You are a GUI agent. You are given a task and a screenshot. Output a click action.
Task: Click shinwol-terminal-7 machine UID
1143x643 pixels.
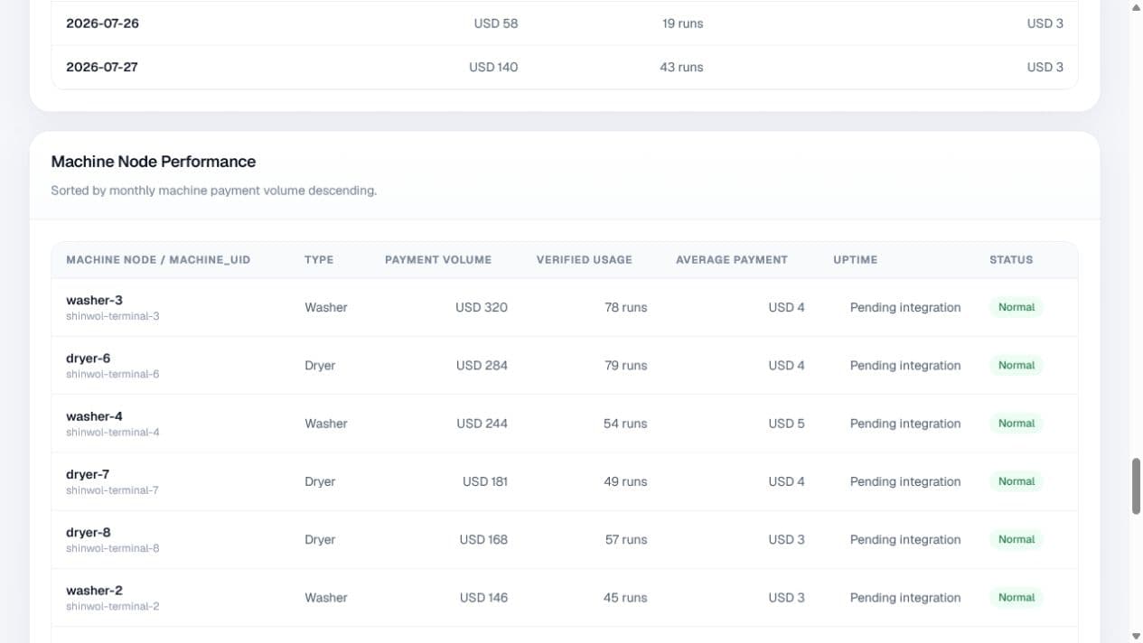(112, 490)
